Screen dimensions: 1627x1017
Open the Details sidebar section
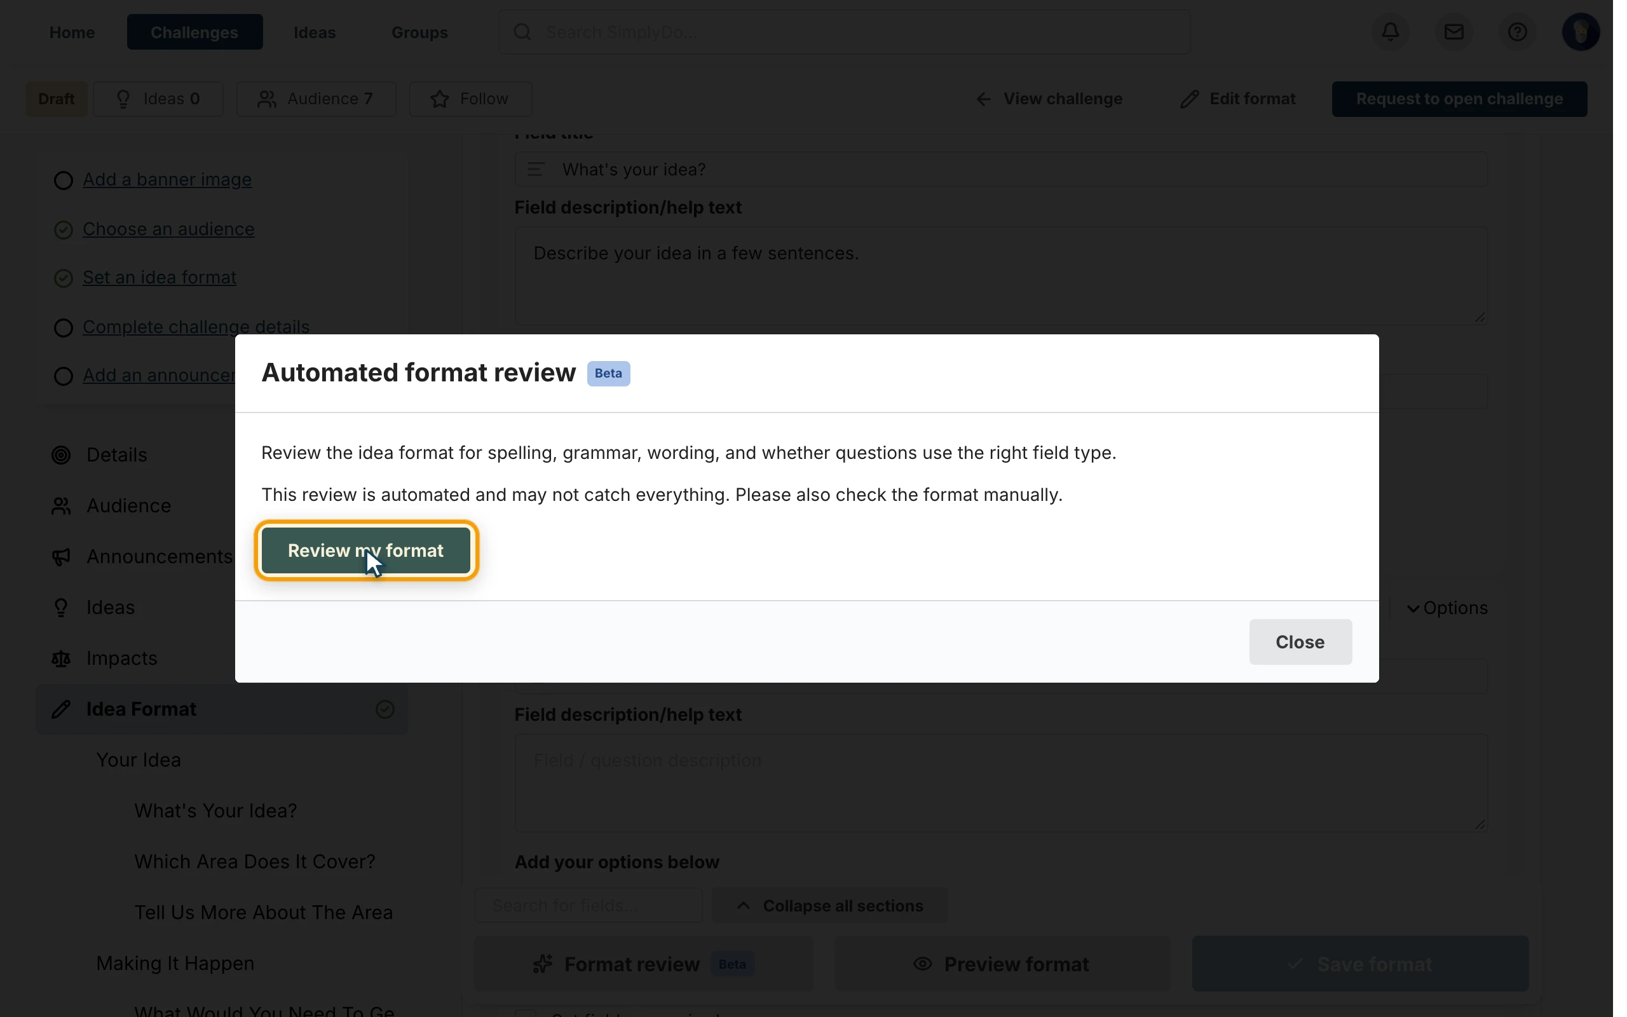[116, 454]
